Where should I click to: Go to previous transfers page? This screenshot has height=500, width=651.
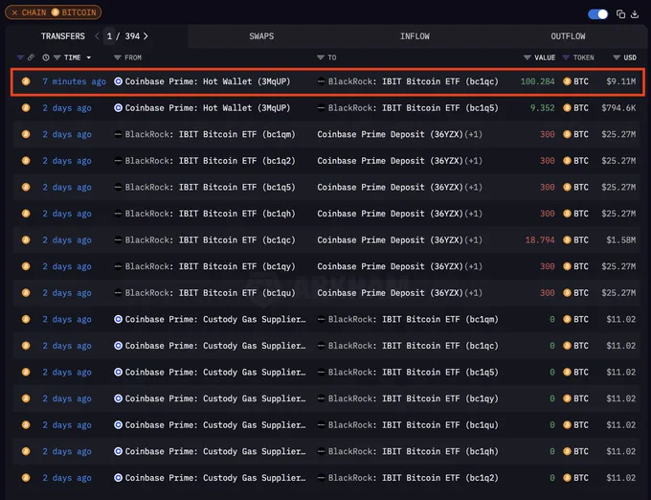pos(97,36)
